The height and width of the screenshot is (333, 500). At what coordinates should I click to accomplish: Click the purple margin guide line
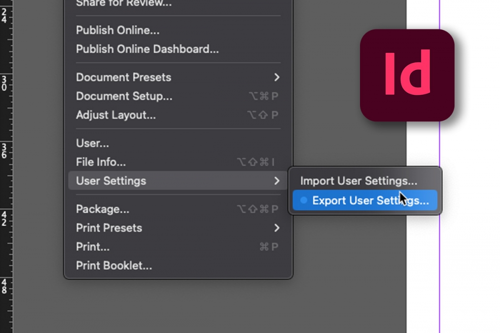coord(439,250)
